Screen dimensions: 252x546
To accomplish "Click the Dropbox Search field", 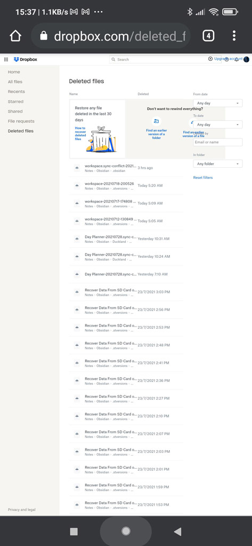I will (x=165, y=60).
